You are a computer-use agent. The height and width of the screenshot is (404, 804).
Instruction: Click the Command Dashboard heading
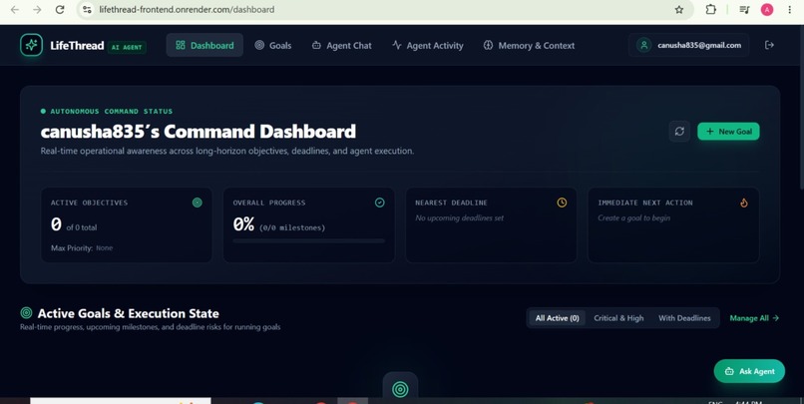[x=198, y=132]
